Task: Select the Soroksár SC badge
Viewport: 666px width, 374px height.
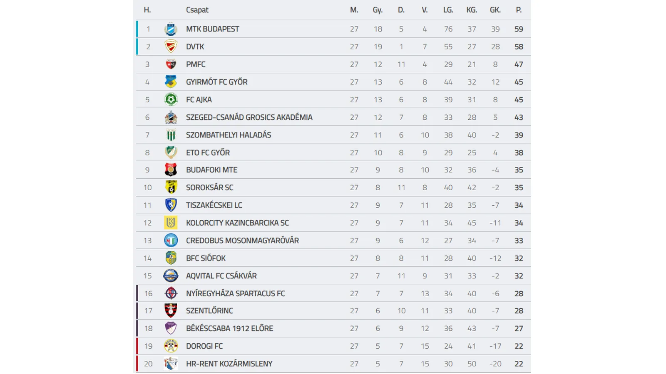Action: (171, 187)
